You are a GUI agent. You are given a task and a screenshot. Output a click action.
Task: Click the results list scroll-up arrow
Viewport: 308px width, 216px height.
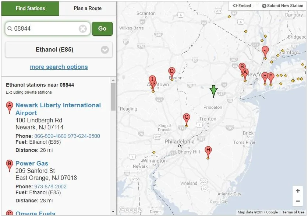click(x=113, y=80)
